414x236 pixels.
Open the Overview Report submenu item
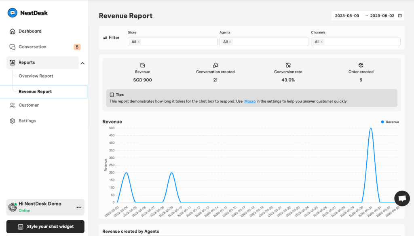(x=36, y=76)
